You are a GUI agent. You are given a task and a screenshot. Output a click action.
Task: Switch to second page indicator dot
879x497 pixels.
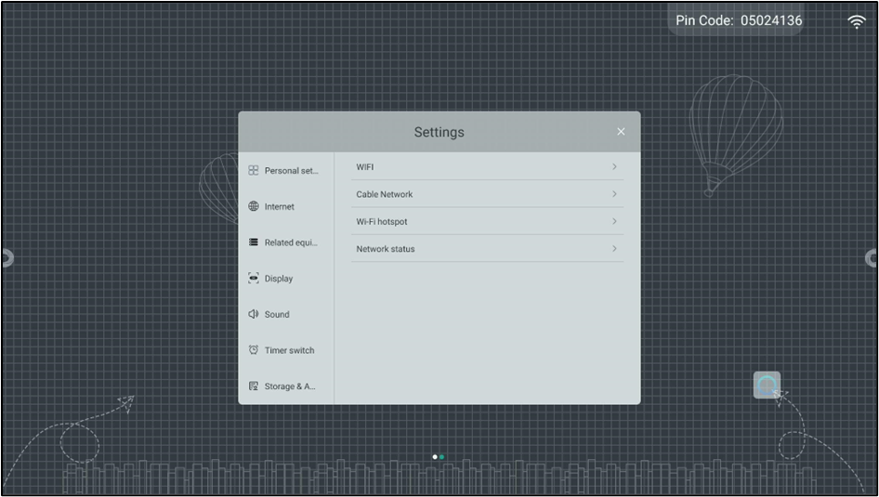442,457
